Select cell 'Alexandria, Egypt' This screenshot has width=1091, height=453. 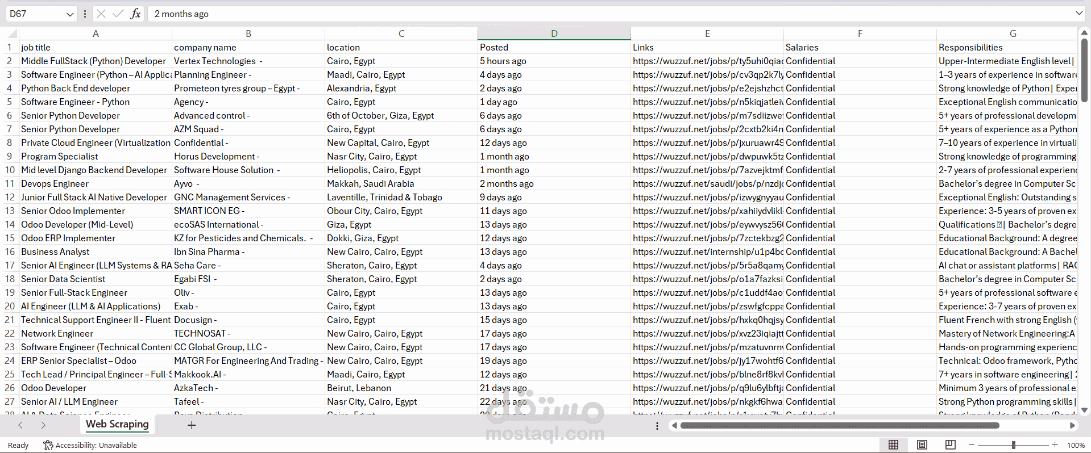[x=401, y=88]
